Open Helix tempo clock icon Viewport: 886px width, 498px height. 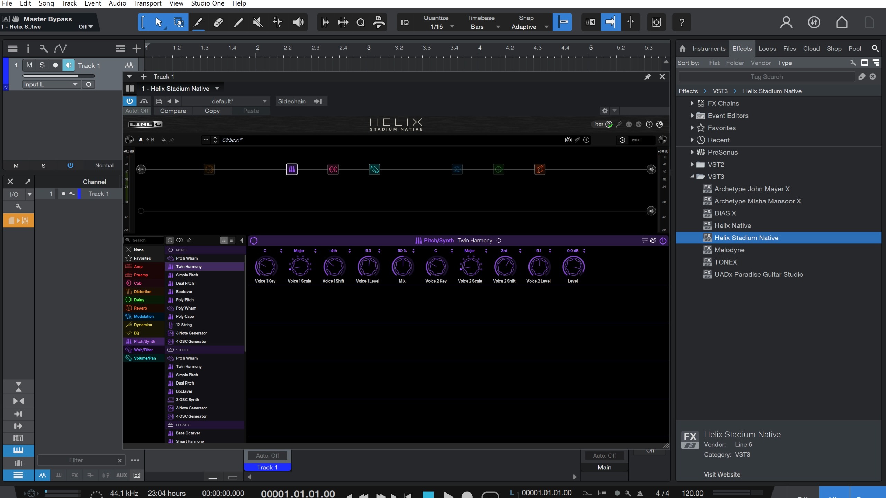[x=622, y=140]
